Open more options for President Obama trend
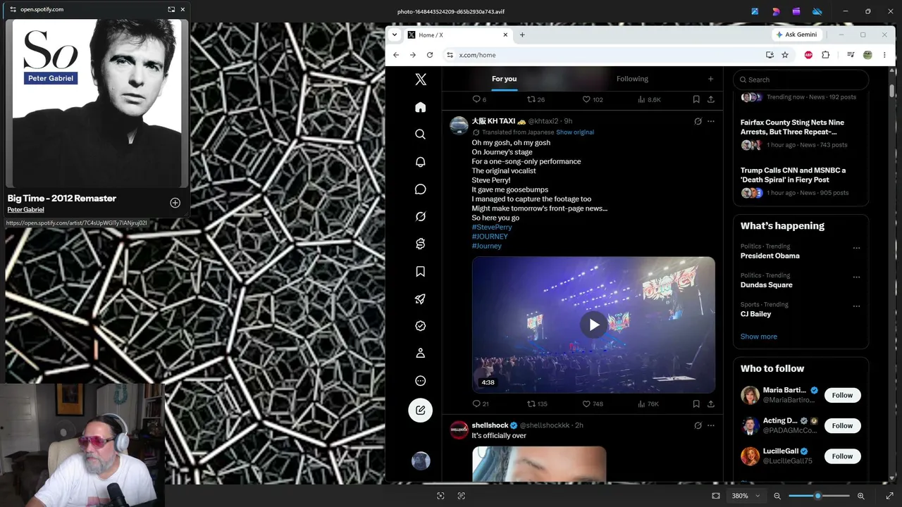This screenshot has height=507, width=902. click(x=856, y=248)
